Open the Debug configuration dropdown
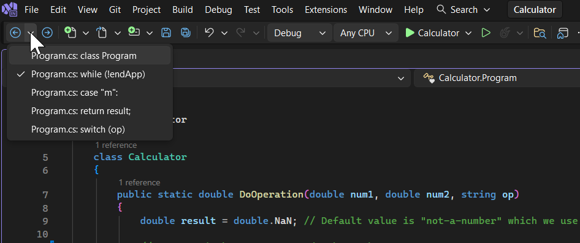 pos(300,33)
